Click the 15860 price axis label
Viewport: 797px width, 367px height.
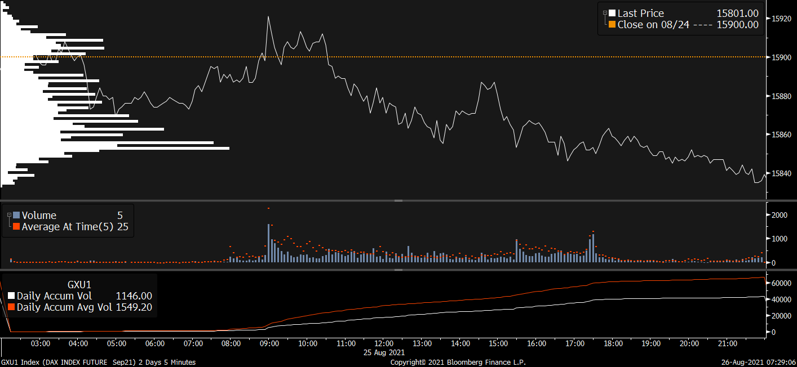pos(782,135)
